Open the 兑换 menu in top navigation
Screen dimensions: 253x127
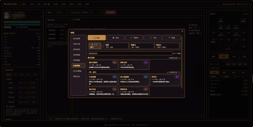(56, 4)
